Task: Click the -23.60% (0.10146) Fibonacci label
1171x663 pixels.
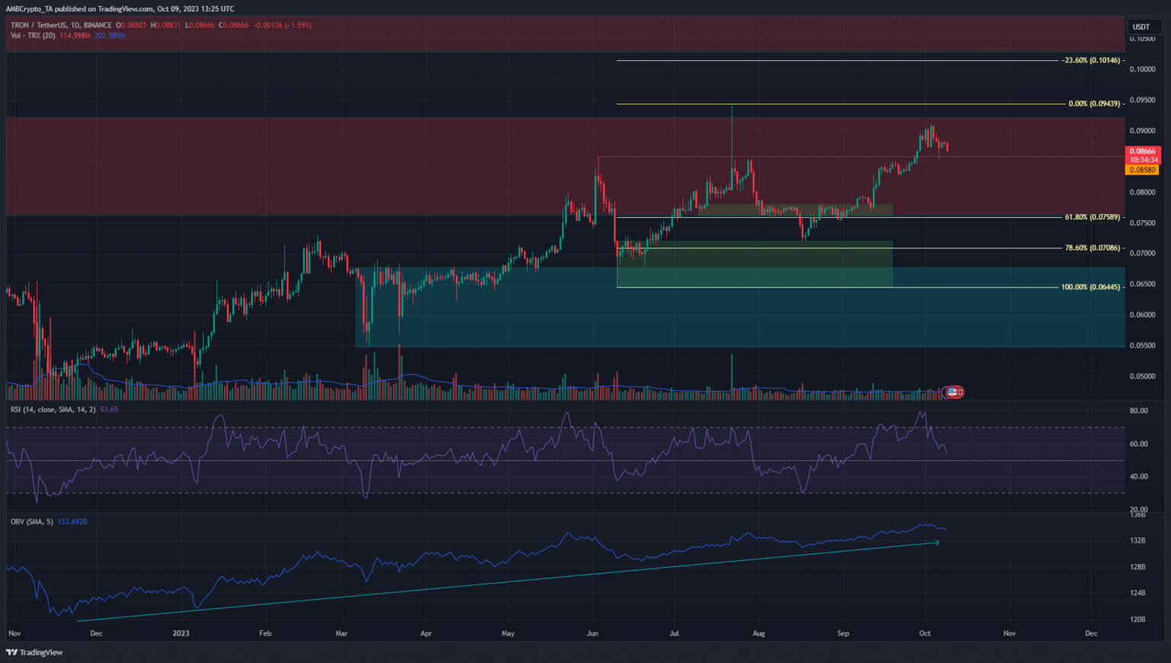Action: tap(1092, 60)
